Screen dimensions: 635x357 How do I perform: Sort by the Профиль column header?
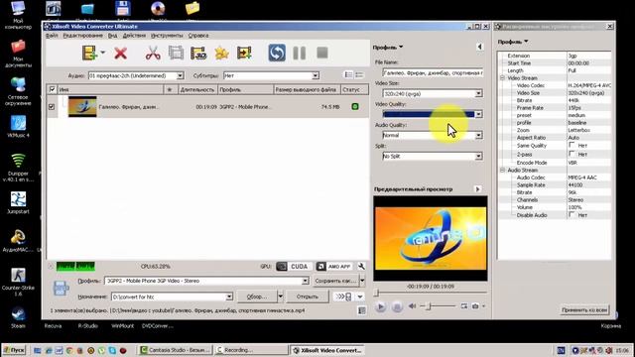[x=245, y=89]
